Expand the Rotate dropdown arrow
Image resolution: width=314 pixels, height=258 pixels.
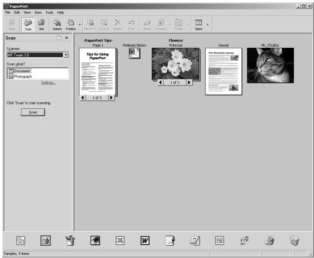point(188,24)
